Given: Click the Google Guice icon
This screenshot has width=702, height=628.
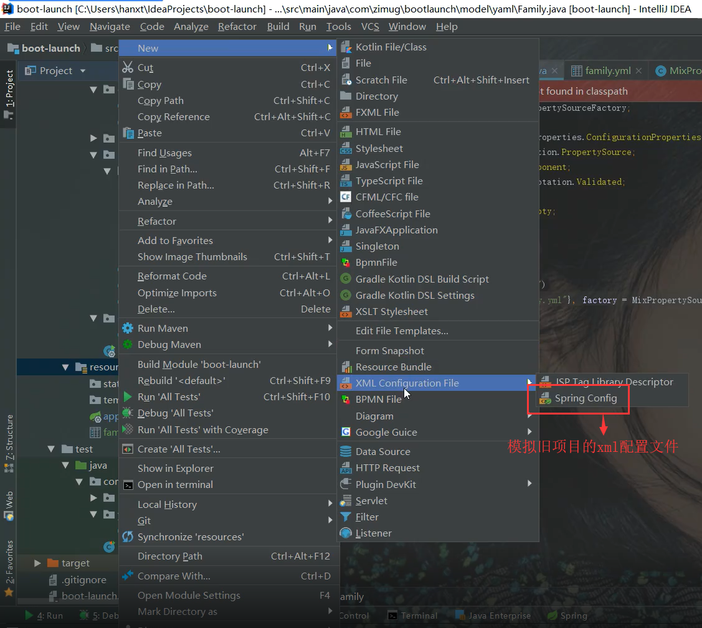Looking at the screenshot, I should click(346, 432).
